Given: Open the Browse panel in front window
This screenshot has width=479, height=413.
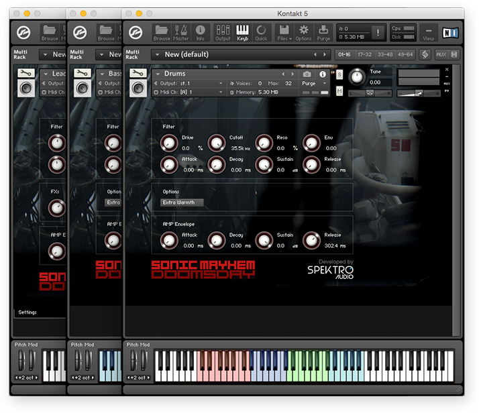Looking at the screenshot, I should [162, 33].
